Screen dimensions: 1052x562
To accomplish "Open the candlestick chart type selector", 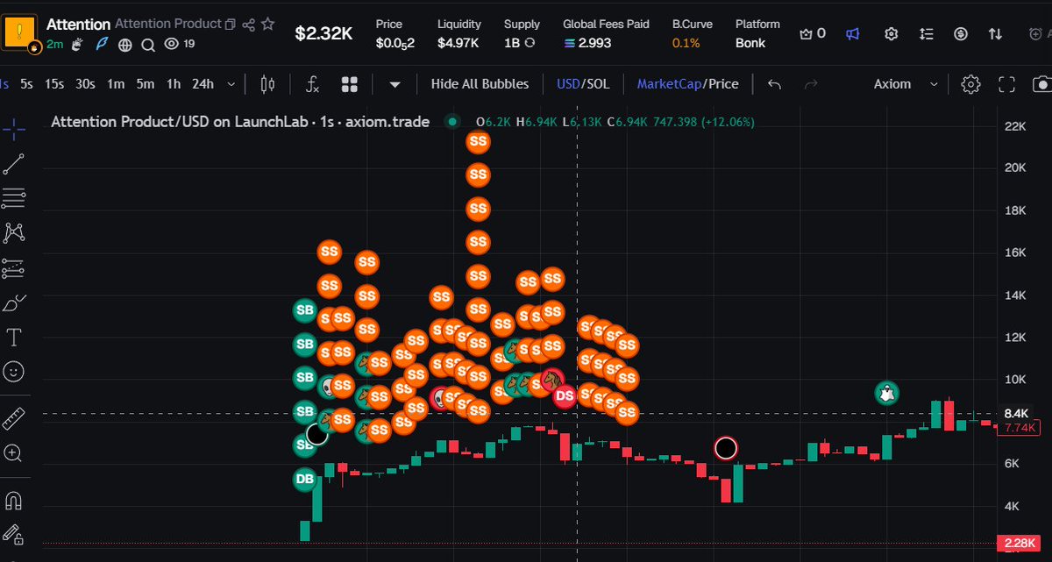I will pyautogui.click(x=267, y=84).
